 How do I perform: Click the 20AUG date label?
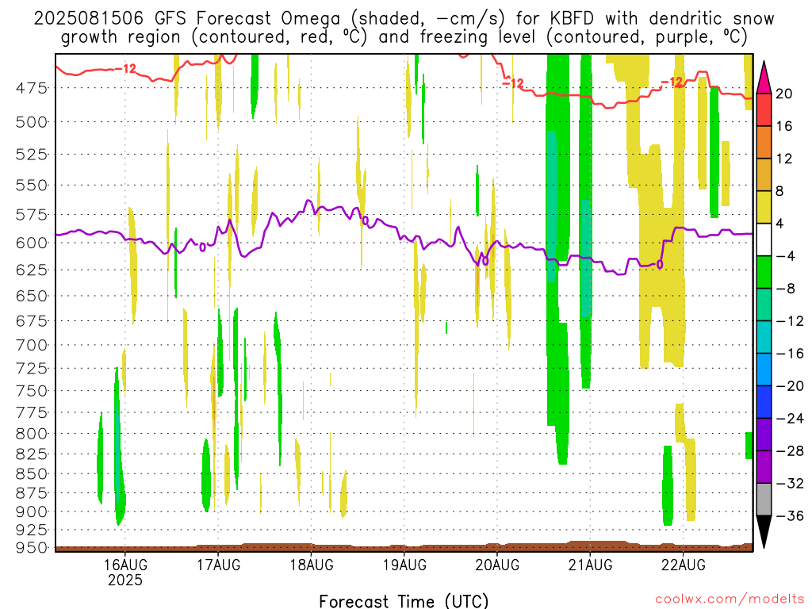[497, 565]
